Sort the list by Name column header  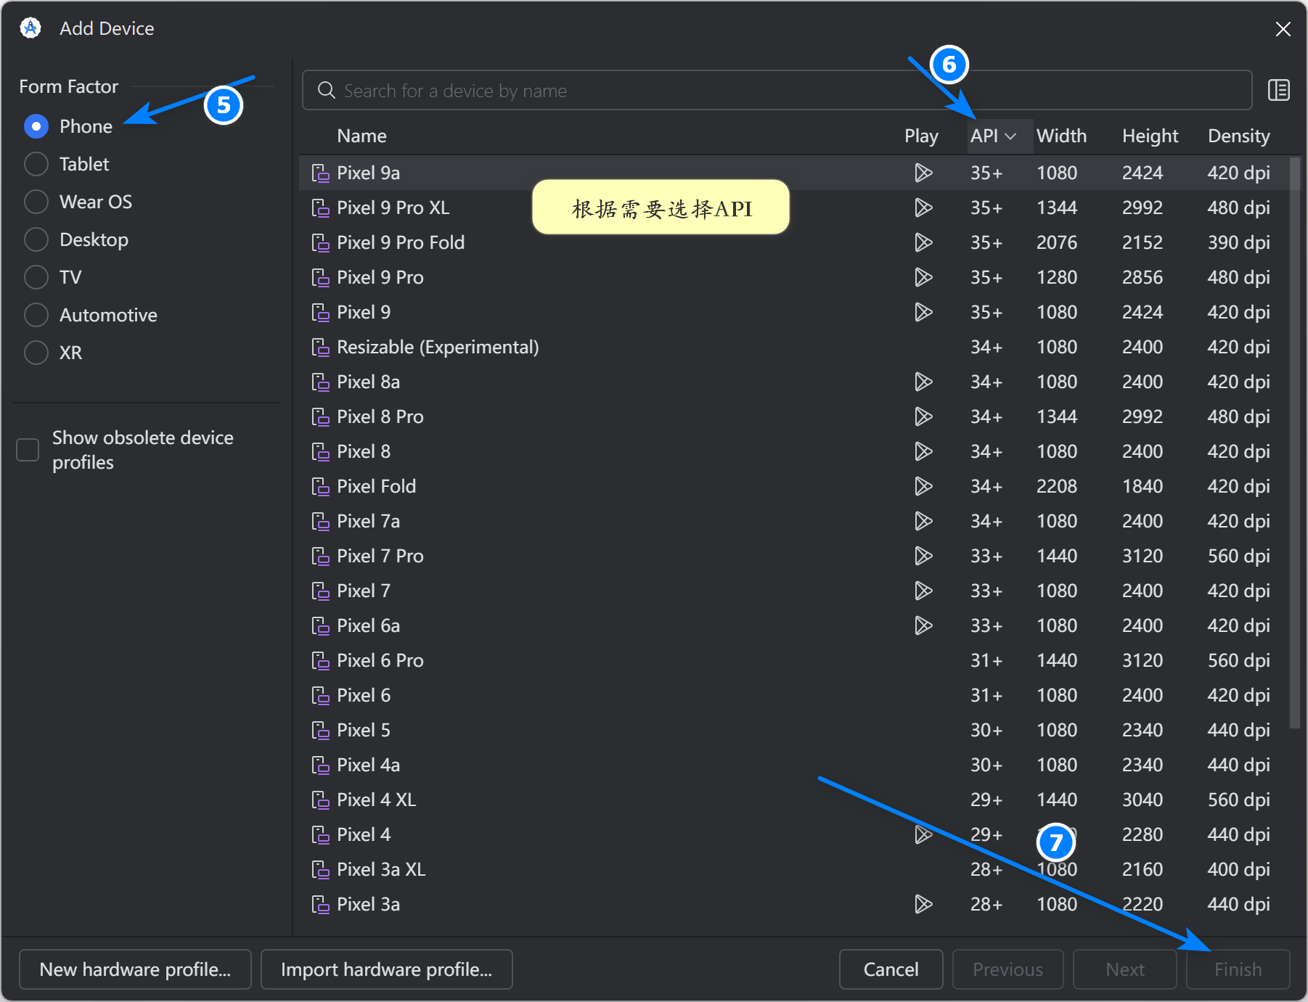click(361, 136)
